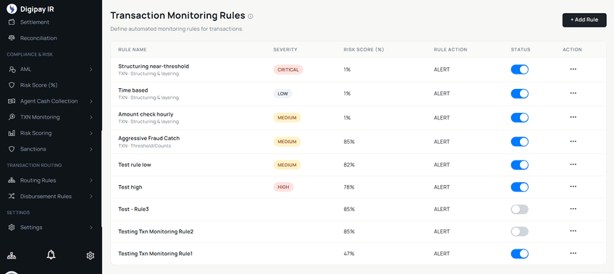Expand Disbursement Rules chevron
614x274 pixels.
pyautogui.click(x=91, y=197)
